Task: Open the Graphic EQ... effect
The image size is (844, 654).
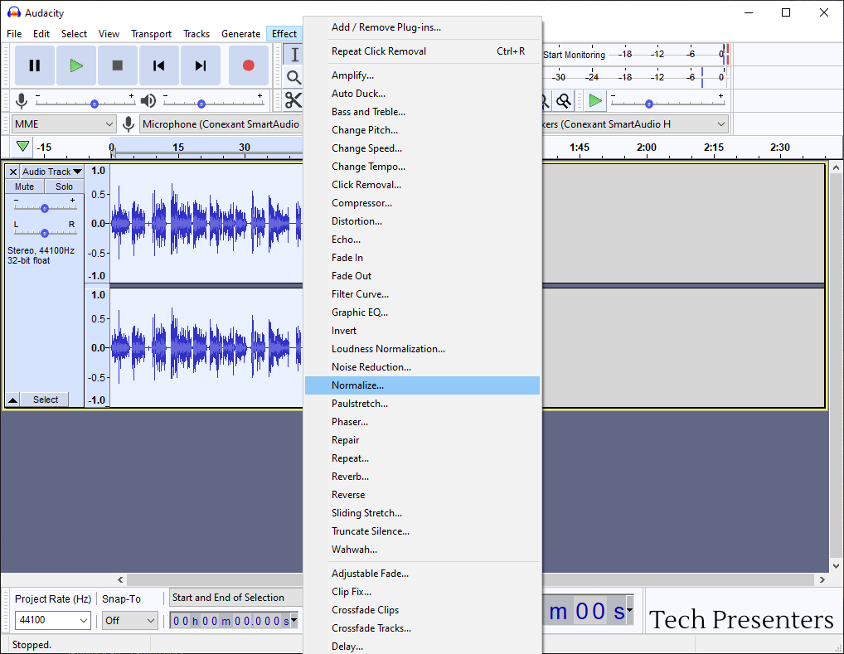Action: pos(423,312)
